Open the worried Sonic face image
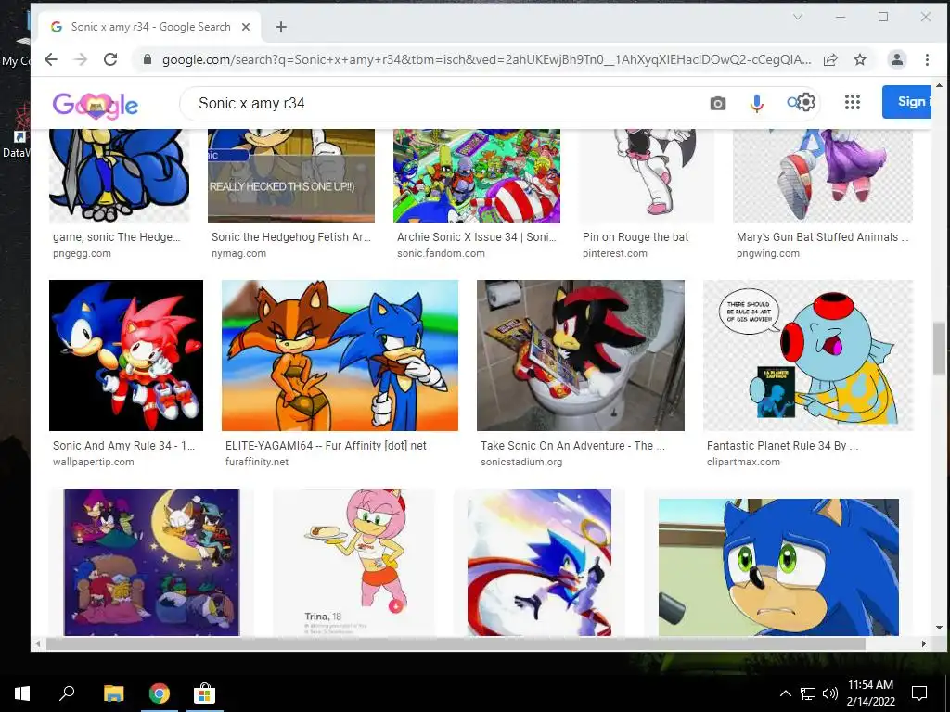Viewport: 950px width, 712px height. pyautogui.click(x=778, y=567)
